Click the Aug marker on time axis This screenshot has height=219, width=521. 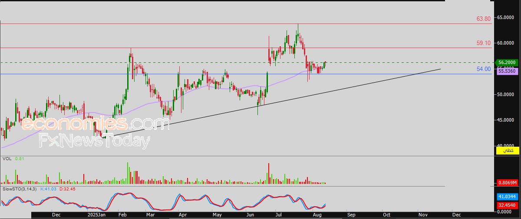[317, 214]
